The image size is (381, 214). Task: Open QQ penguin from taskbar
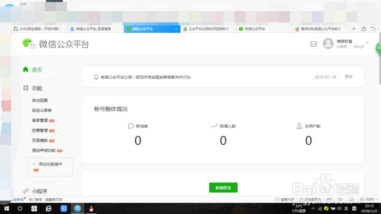91,208
